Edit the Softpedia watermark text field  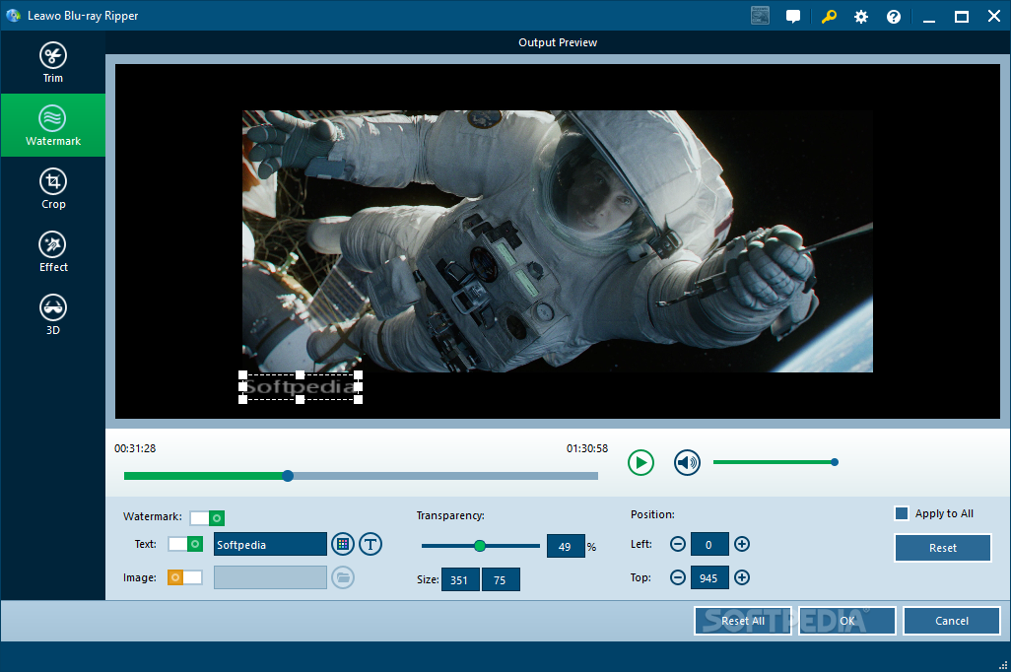point(270,544)
